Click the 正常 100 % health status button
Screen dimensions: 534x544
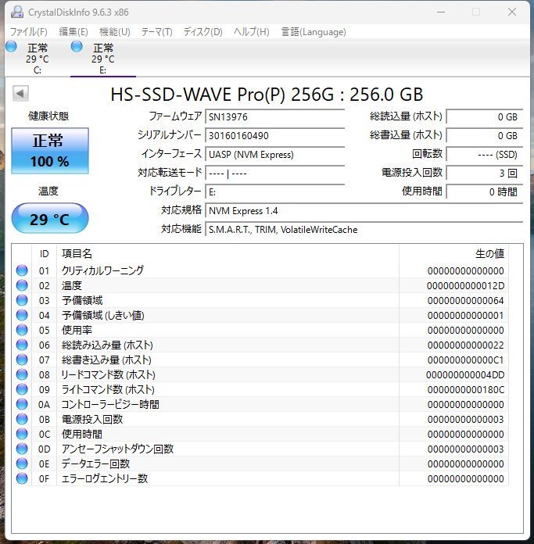50,151
